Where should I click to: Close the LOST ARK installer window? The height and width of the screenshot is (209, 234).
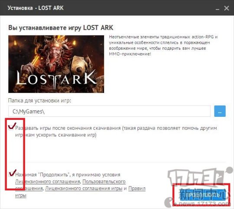click(x=226, y=8)
